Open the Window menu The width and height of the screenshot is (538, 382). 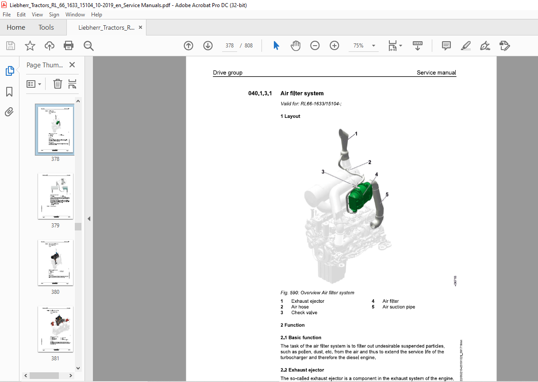(75, 15)
